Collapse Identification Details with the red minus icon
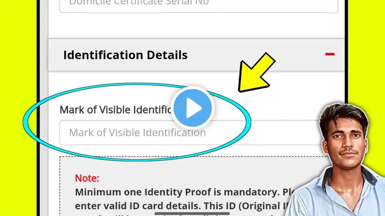385x216 pixels. click(x=330, y=54)
